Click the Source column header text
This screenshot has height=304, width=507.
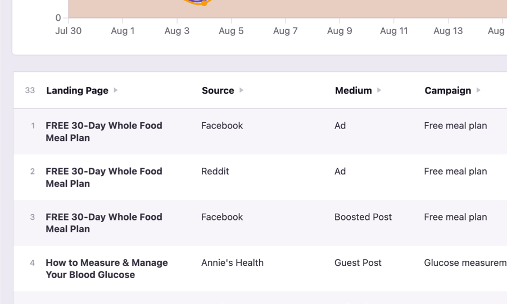(x=218, y=90)
